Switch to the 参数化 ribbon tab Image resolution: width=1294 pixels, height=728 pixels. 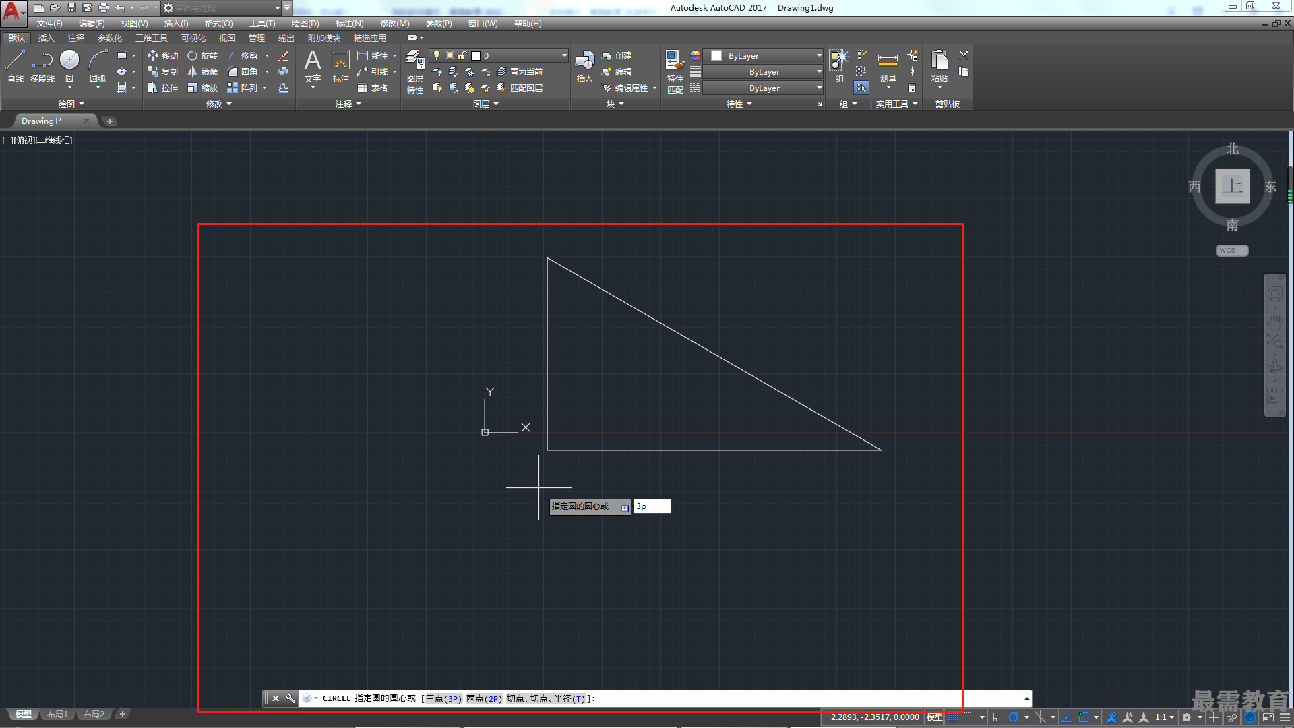tap(110, 38)
